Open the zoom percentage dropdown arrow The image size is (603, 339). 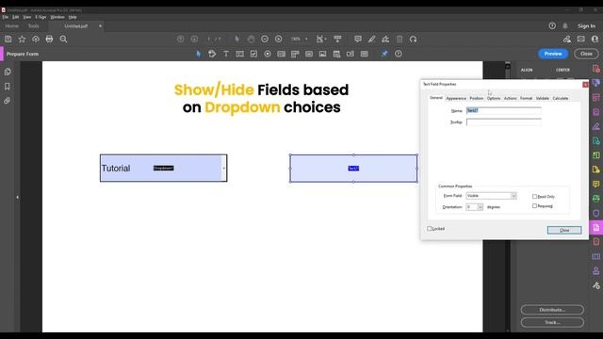point(306,40)
